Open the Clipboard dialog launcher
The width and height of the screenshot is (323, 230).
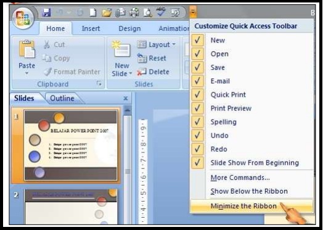[99, 83]
